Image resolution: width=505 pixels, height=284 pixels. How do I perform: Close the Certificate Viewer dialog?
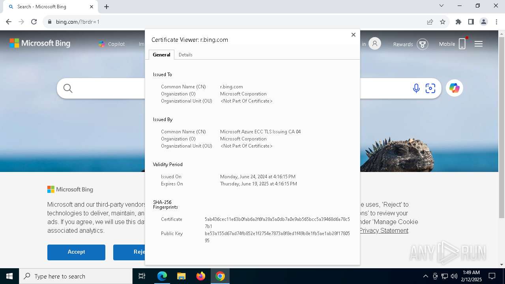[x=353, y=35]
